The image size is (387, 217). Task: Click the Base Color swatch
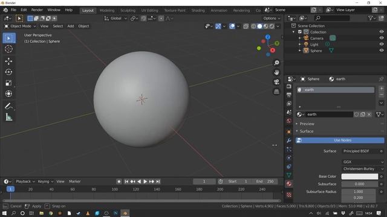(360, 177)
